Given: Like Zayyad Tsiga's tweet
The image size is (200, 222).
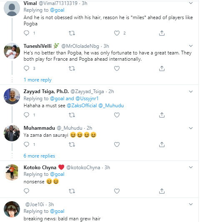Looking at the screenshot, I should (x=117, y=115).
